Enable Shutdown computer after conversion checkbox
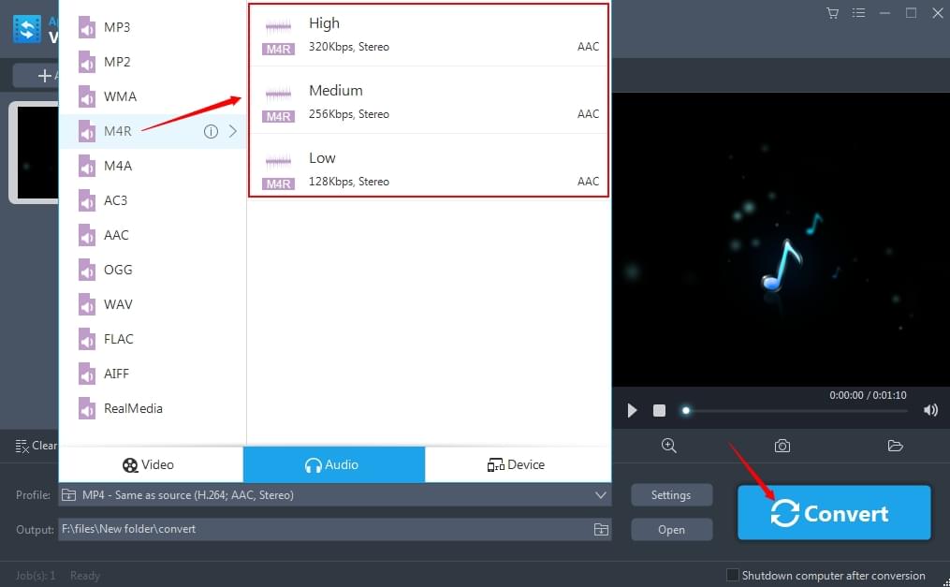This screenshot has height=587, width=950. click(x=733, y=575)
